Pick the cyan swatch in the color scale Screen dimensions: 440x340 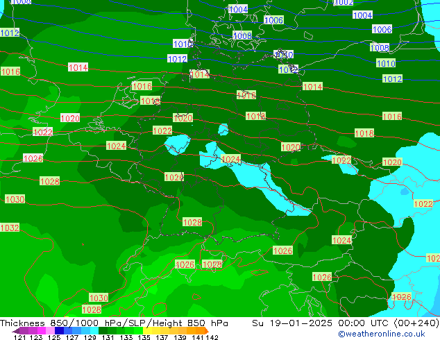coord(94,331)
